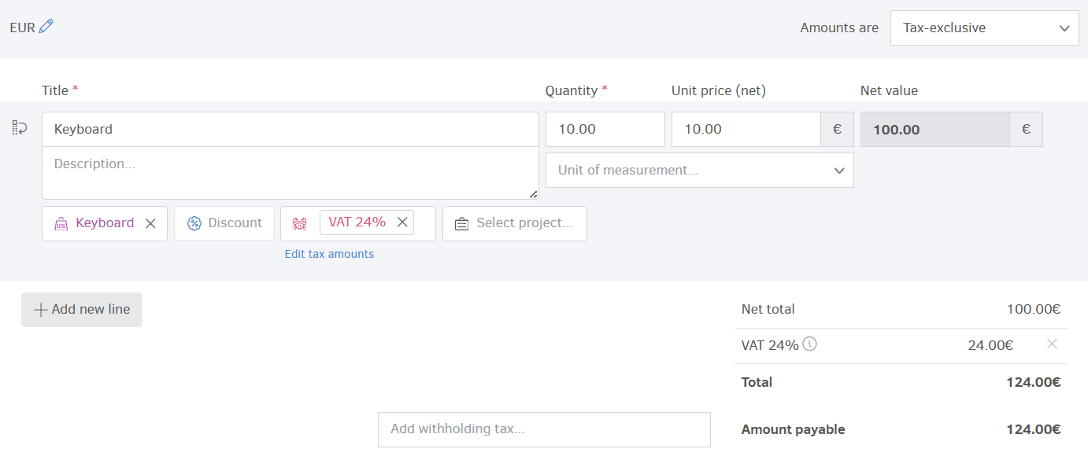Open the Unit of measurement dropdown
This screenshot has width=1088, height=467.
(699, 170)
